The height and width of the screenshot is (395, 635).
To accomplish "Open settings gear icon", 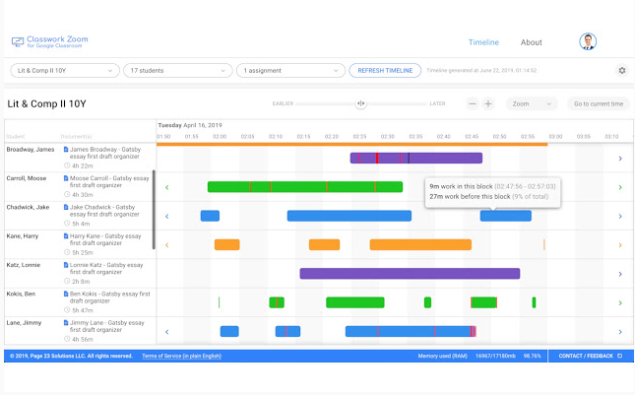I will (x=622, y=71).
